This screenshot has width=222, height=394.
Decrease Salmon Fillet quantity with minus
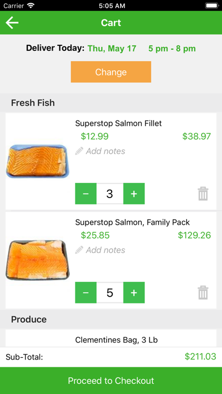coord(86,194)
